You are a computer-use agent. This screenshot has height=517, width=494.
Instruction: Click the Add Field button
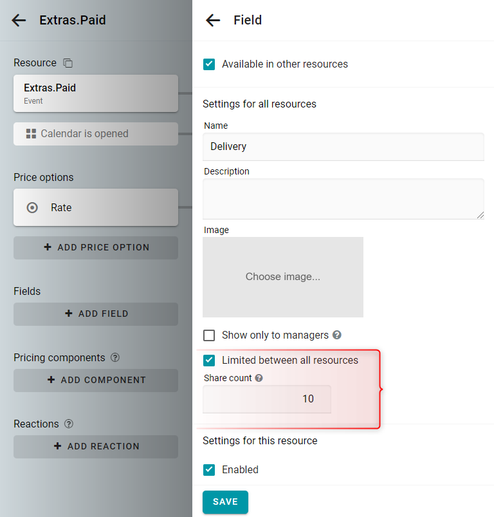click(96, 314)
